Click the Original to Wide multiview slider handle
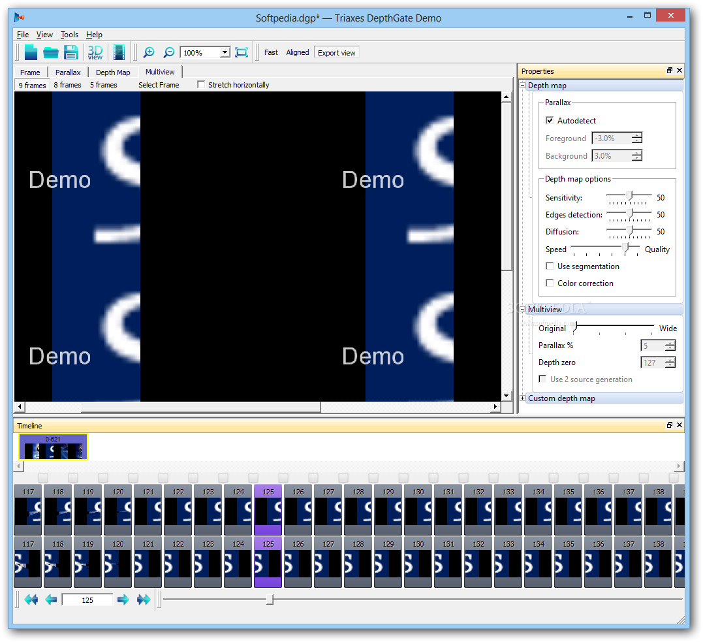The image size is (703, 642). tap(576, 327)
